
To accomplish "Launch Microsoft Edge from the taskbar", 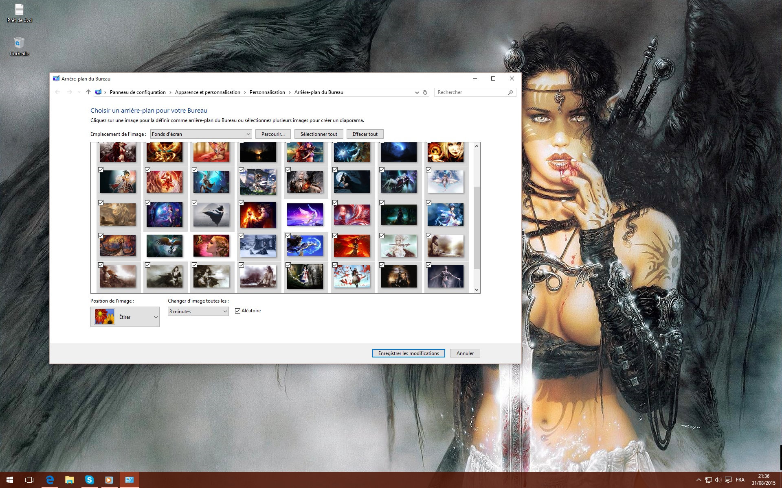I will pyautogui.click(x=50, y=480).
